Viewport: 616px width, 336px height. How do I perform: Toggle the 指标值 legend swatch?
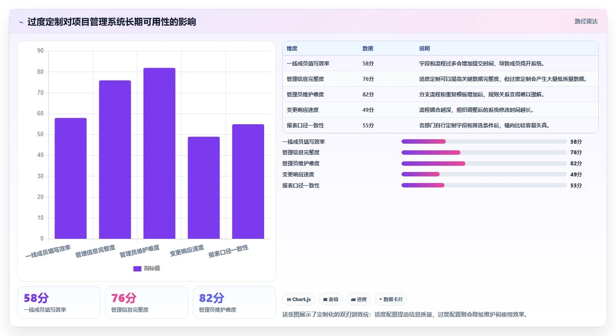tap(137, 269)
